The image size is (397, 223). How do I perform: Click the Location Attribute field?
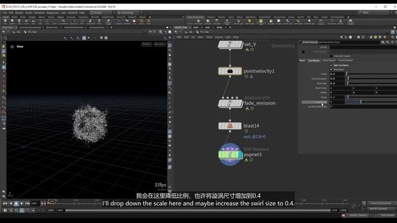pyautogui.click(x=363, y=107)
